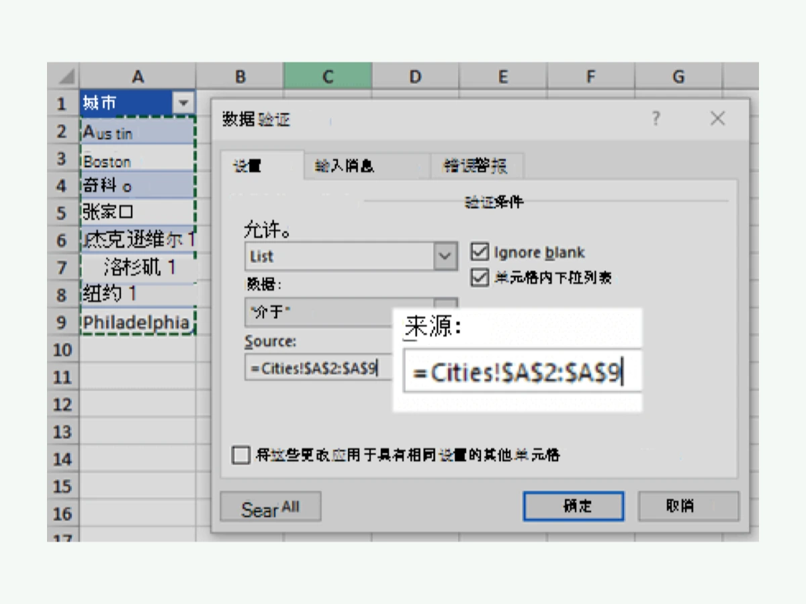806x604 pixels.
Task: Select column A header
Action: tap(138, 76)
